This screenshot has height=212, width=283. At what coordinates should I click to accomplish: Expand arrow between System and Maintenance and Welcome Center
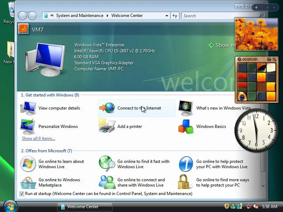(108, 16)
